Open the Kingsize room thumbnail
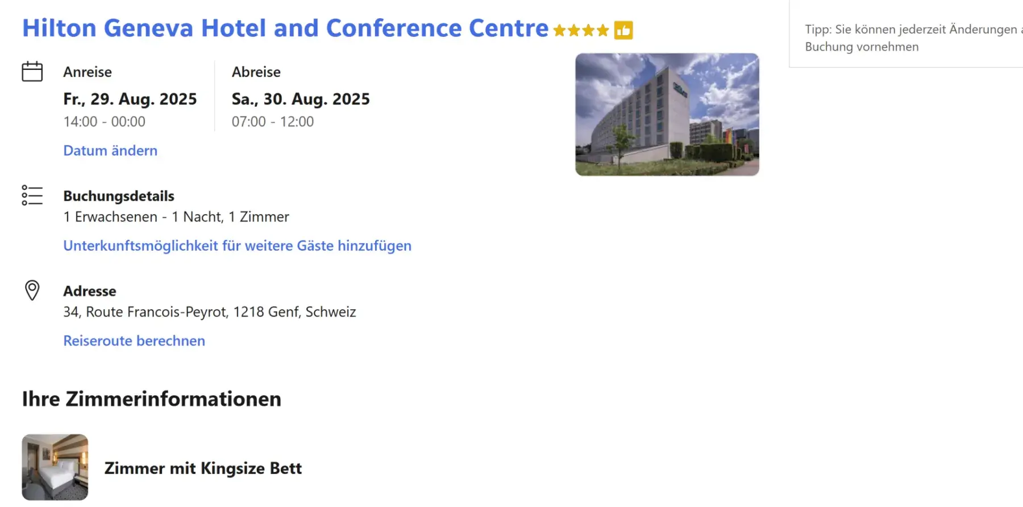This screenshot has height=507, width=1023. pyautogui.click(x=55, y=467)
